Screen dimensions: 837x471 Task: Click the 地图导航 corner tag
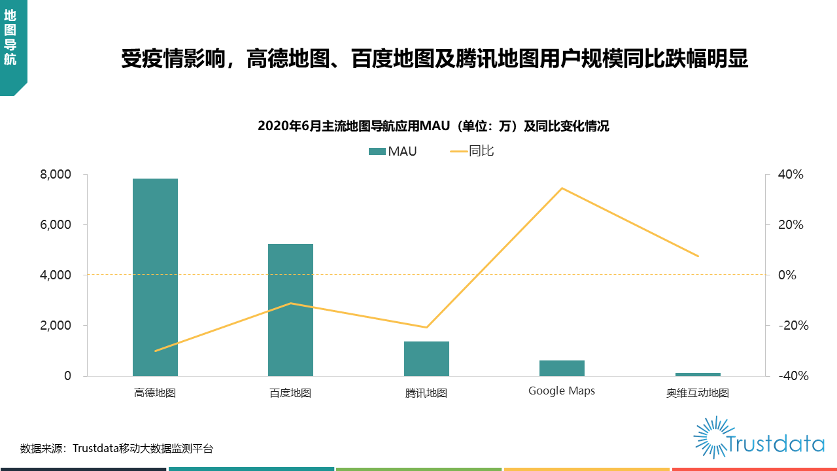[10, 38]
